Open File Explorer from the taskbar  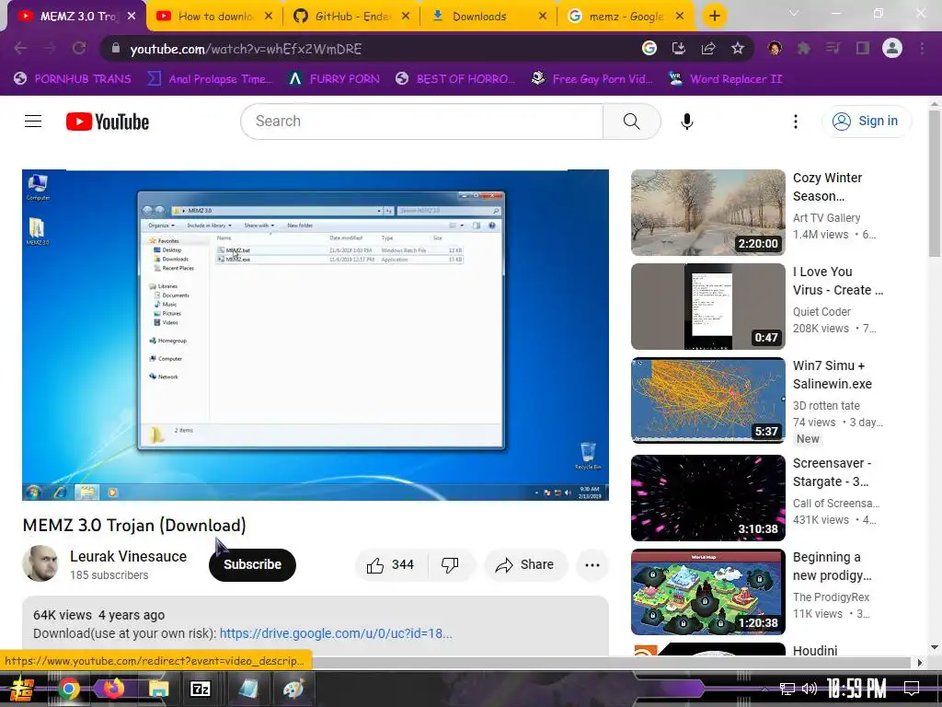point(158,689)
